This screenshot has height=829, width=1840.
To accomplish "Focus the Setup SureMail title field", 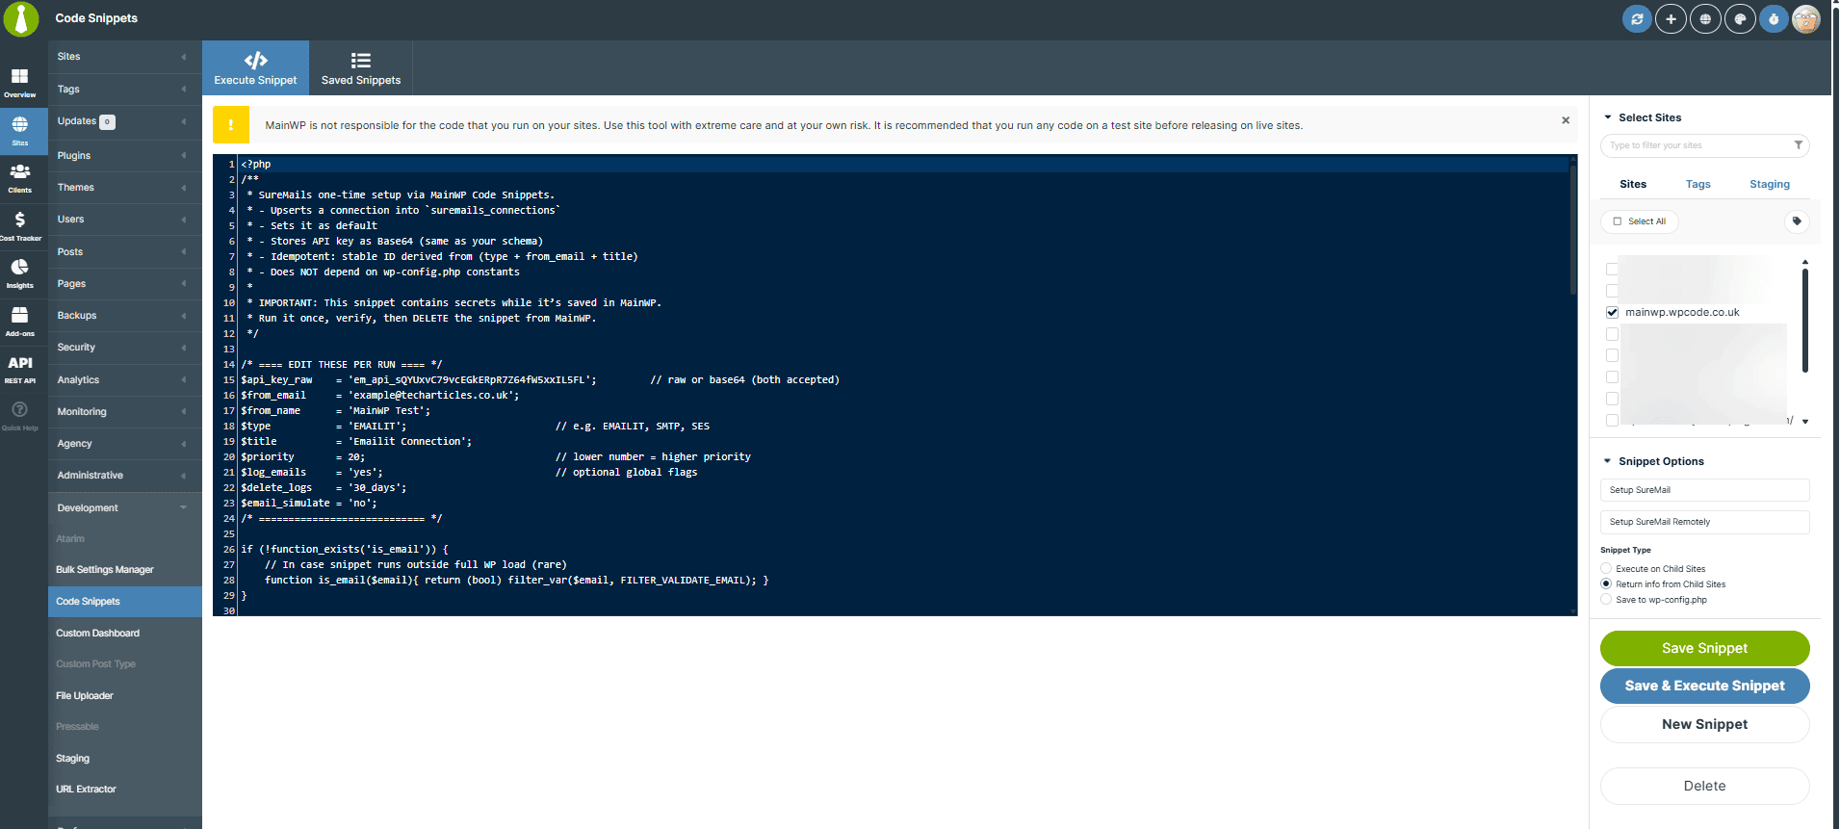I will pos(1704,490).
